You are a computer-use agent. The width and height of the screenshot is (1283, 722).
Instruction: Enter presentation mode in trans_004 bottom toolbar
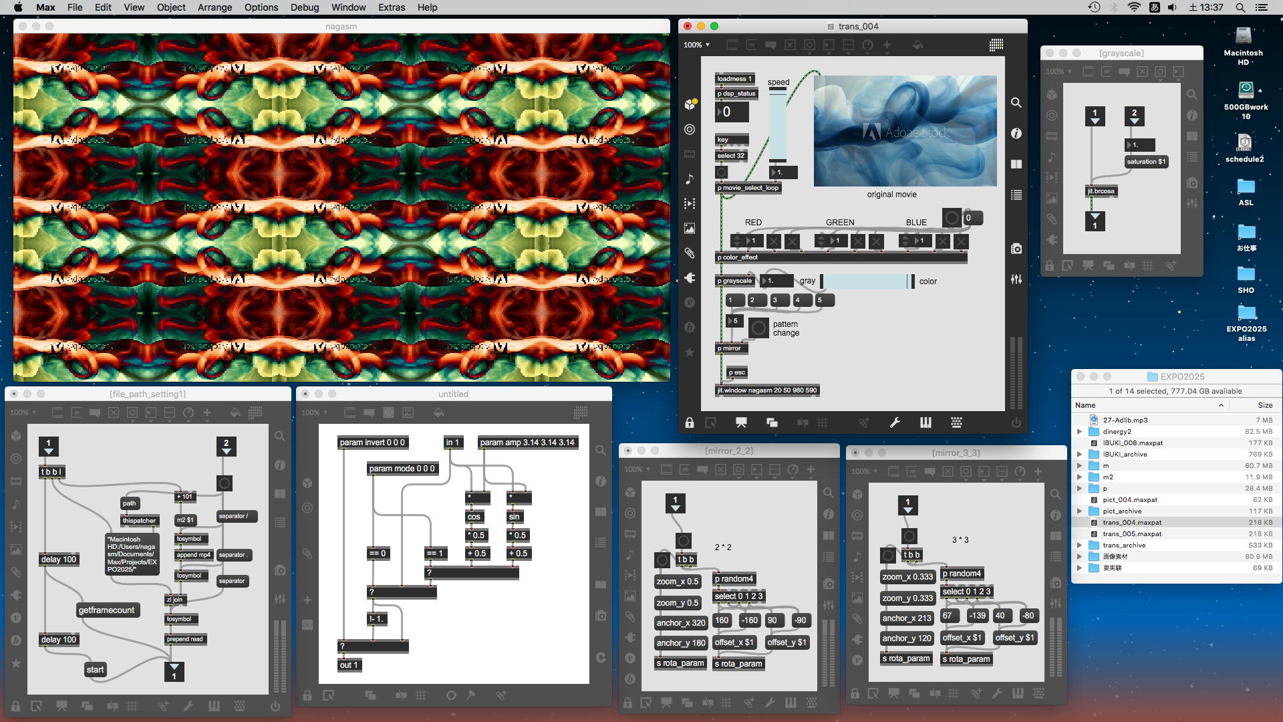click(741, 423)
